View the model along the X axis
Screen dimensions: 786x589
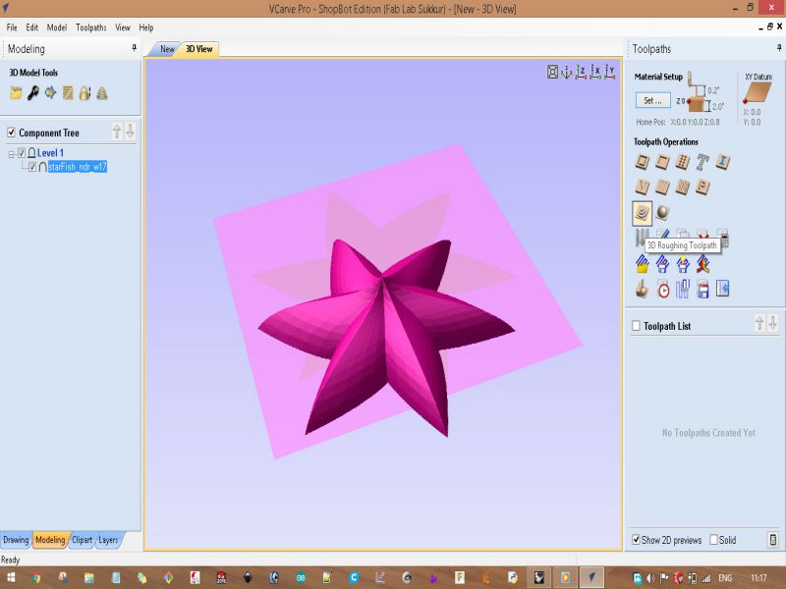coord(595,72)
